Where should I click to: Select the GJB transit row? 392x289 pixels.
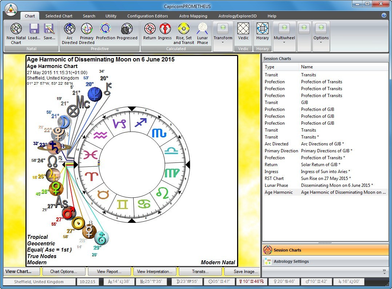(x=325, y=102)
